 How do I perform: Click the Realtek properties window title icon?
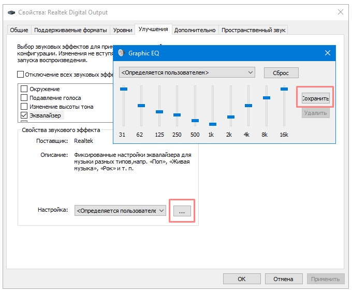pyautogui.click(x=10, y=11)
